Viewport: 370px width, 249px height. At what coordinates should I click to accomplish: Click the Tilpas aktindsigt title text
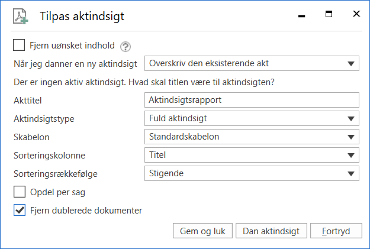(82, 17)
